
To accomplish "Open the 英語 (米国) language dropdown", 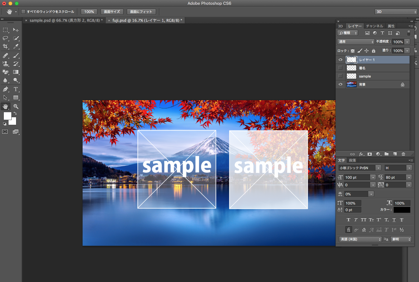I will coord(360,239).
